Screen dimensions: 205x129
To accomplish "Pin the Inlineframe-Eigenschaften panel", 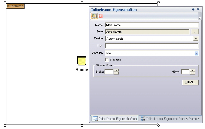I will [x=193, y=9].
